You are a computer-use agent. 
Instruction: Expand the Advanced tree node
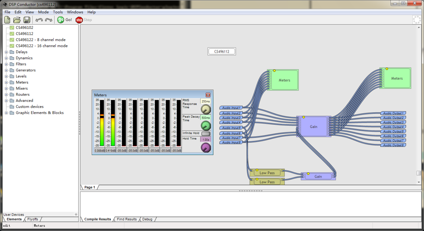6,100
